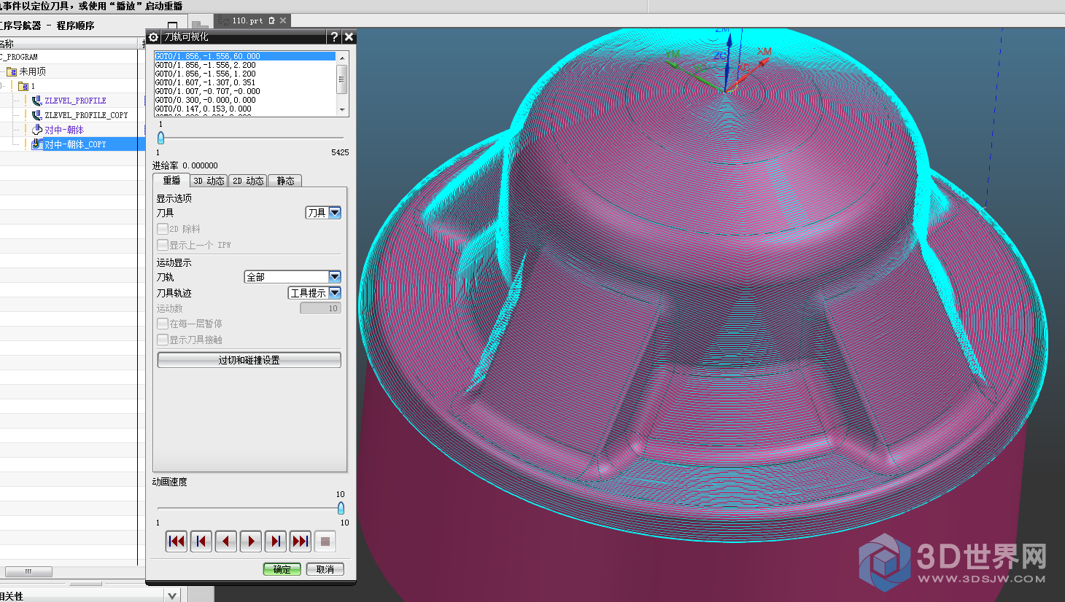Cancel with the 取消 button
The width and height of the screenshot is (1065, 602).
pos(325,569)
